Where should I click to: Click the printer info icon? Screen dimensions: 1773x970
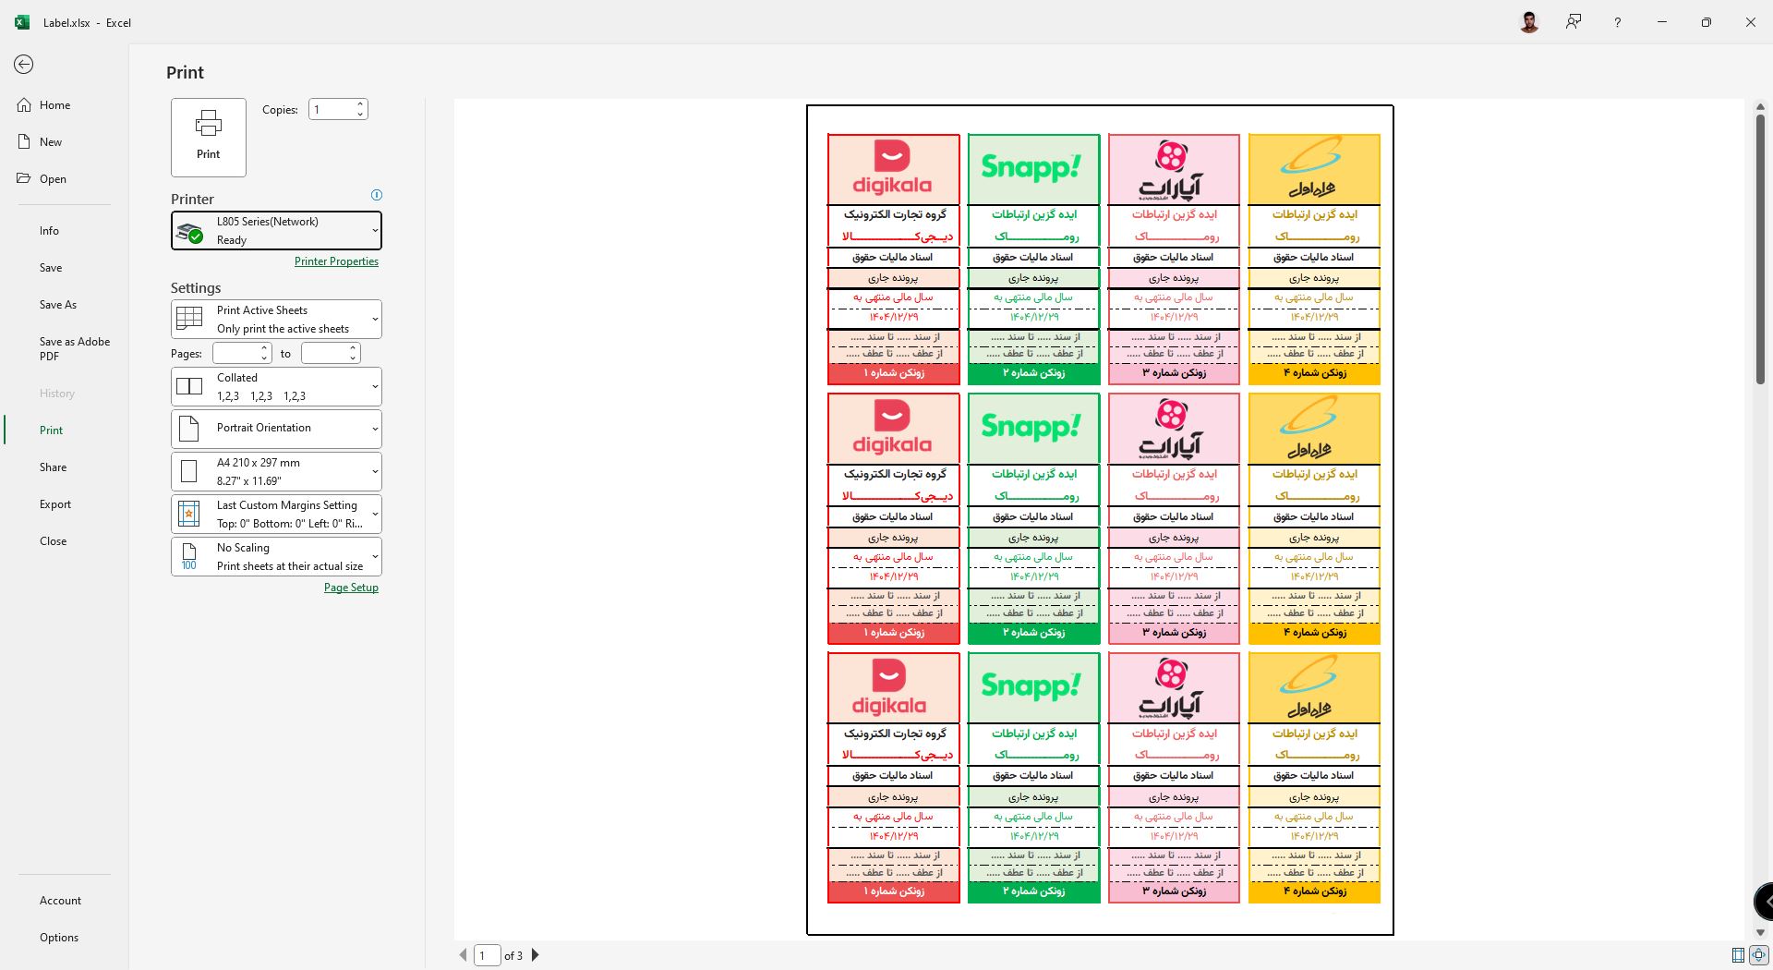[376, 195]
